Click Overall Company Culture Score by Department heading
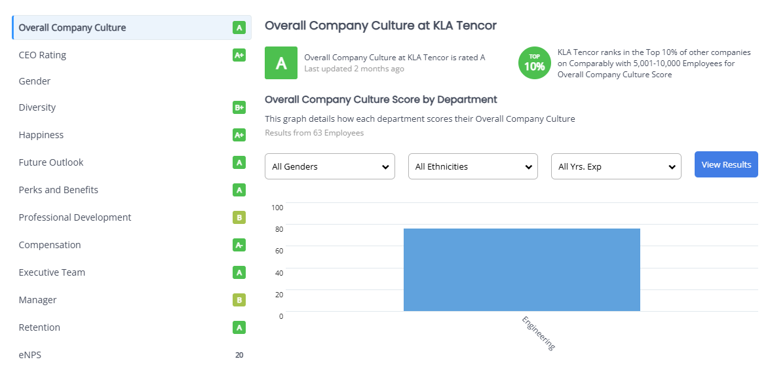The width and height of the screenshot is (770, 387). 381,100
